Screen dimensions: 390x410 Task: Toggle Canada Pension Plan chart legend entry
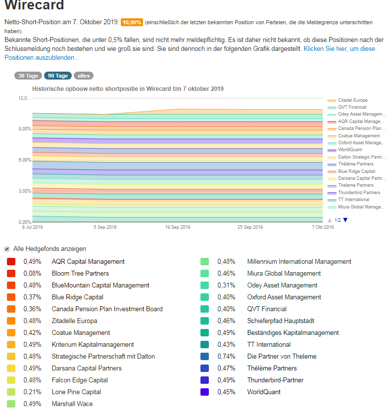click(356, 128)
